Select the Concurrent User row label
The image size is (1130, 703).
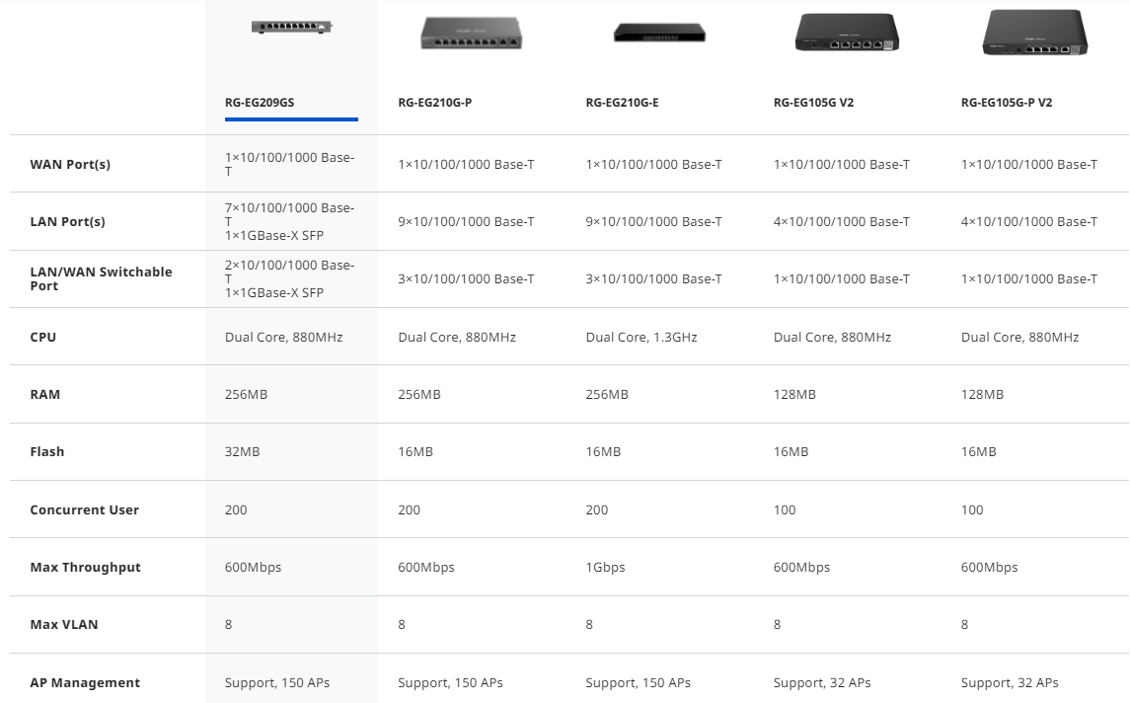coord(85,509)
